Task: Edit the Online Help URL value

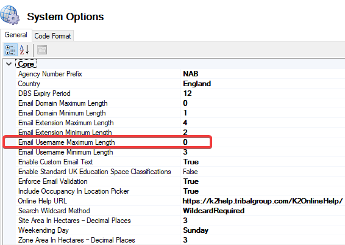Action: [x=262, y=201]
